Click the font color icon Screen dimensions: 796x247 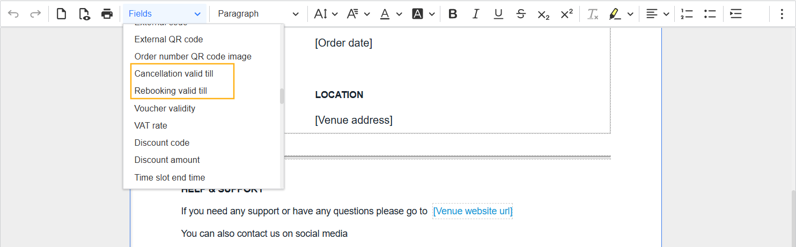click(x=385, y=14)
